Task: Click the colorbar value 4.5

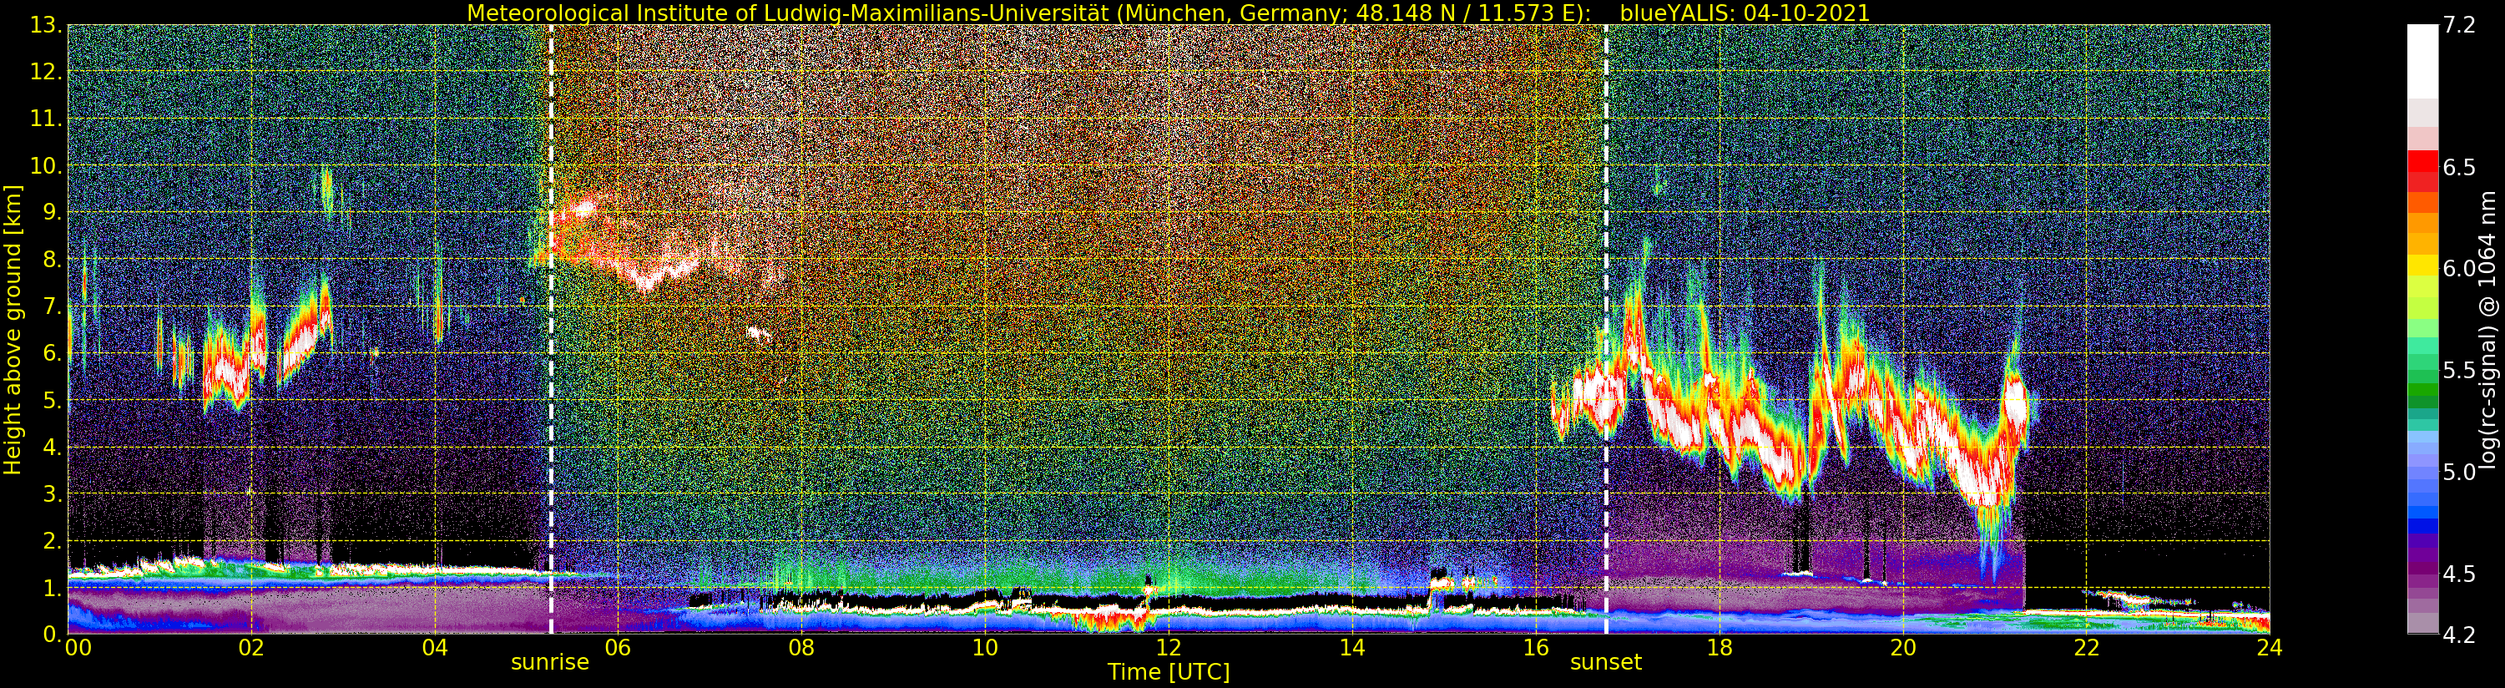Action: [x=2459, y=574]
